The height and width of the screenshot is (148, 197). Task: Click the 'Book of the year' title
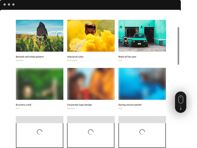click(127, 57)
